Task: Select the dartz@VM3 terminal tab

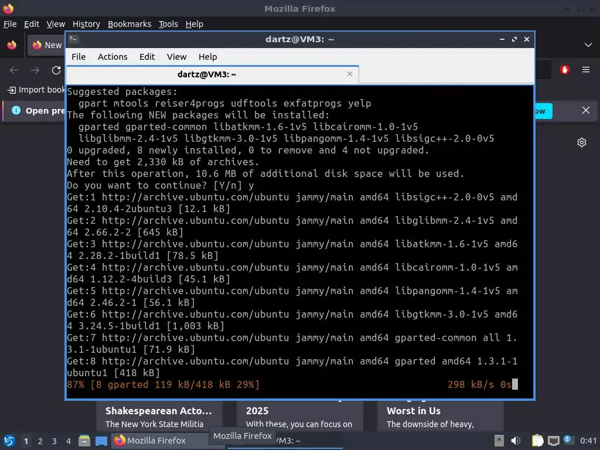Action: click(212, 74)
